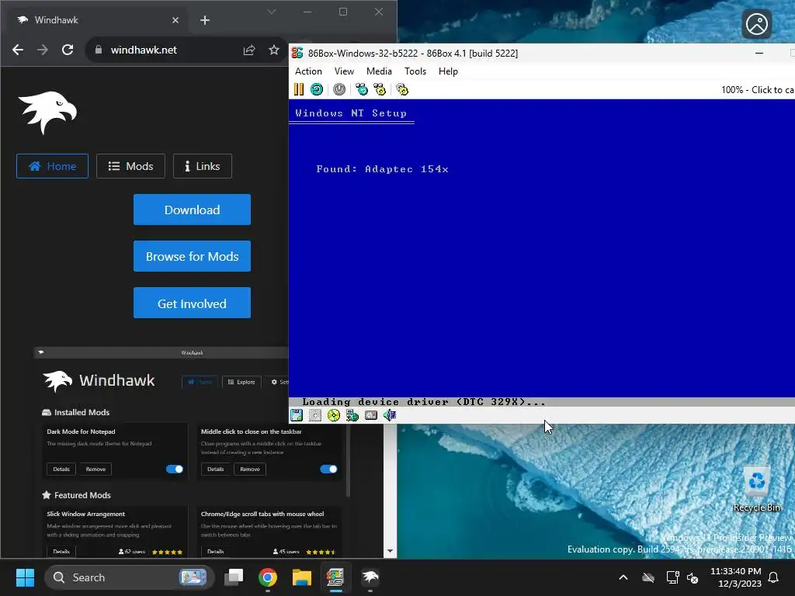The width and height of the screenshot is (795, 596).
Task: Send Ctrl+Alt+Esc in 86Box toolbar
Action: pos(380,90)
